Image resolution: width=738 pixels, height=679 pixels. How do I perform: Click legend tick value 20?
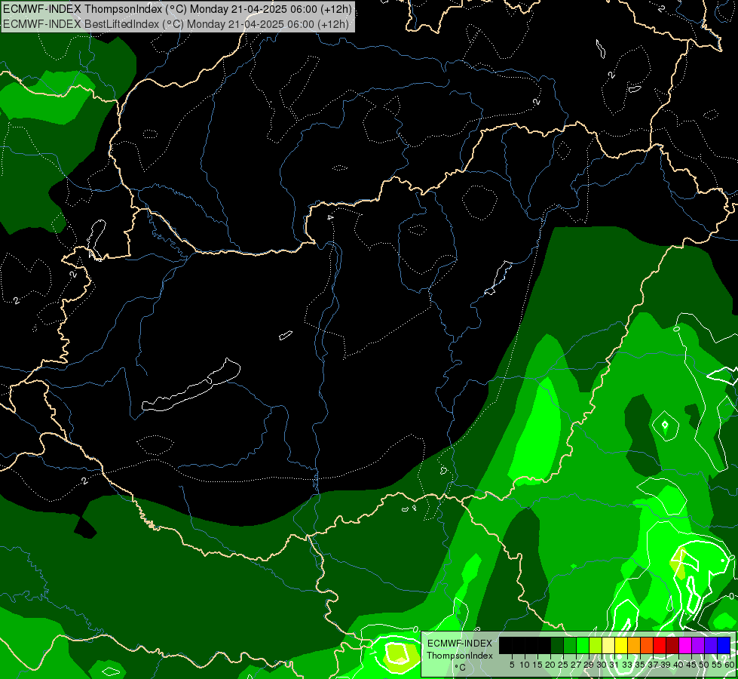(551, 665)
